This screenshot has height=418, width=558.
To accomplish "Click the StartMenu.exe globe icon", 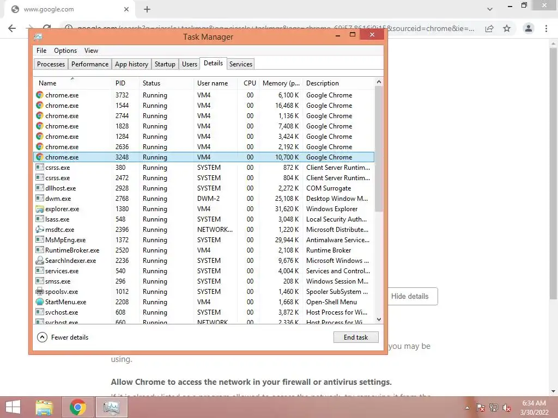I will tap(39, 302).
